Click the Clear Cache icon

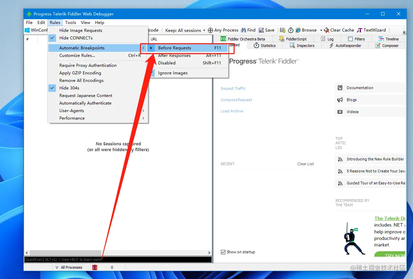point(327,30)
